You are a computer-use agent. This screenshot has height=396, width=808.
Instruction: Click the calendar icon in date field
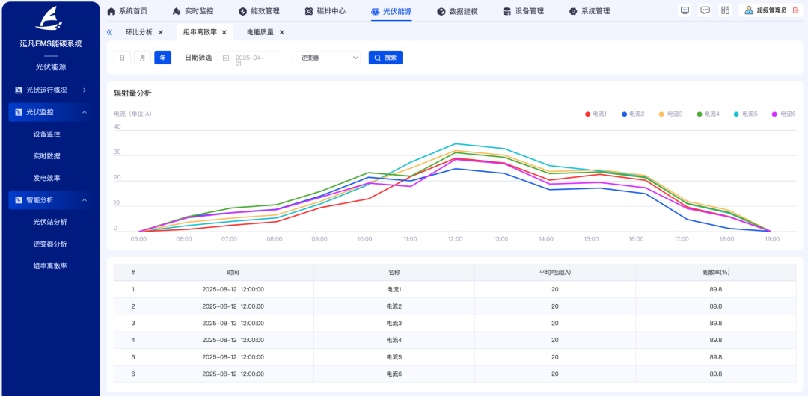pos(226,58)
